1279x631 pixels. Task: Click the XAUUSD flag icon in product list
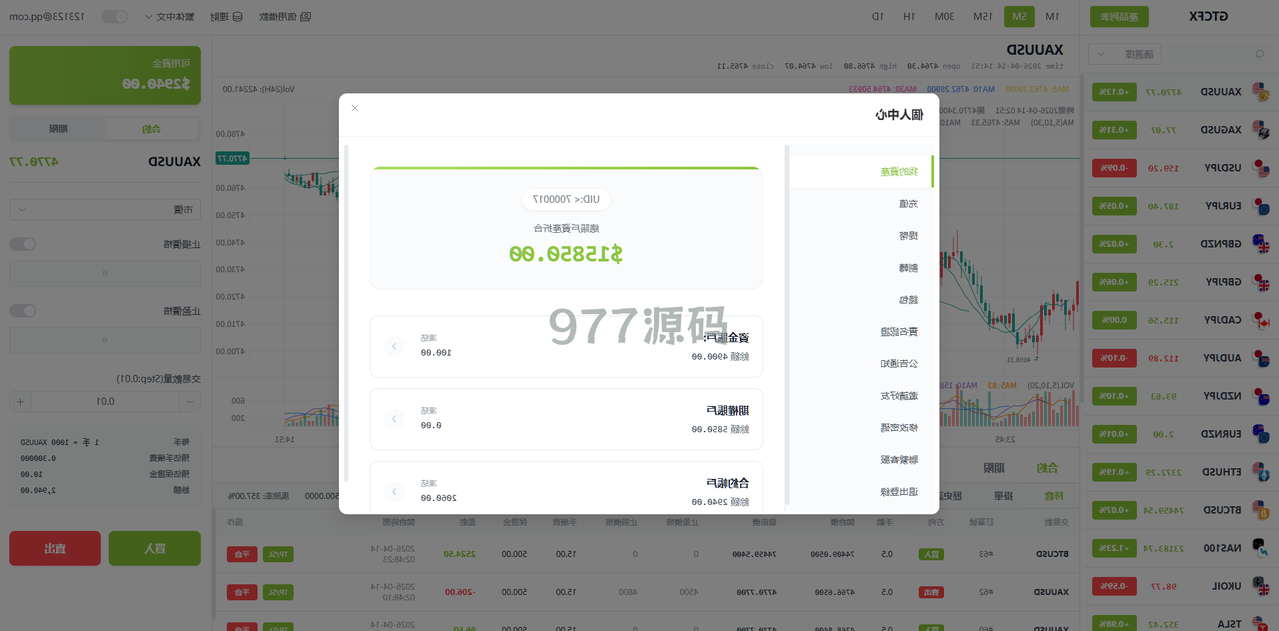tap(1260, 92)
